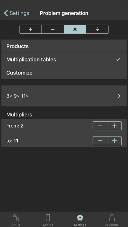Choose the Products generation mode

coord(64,46)
